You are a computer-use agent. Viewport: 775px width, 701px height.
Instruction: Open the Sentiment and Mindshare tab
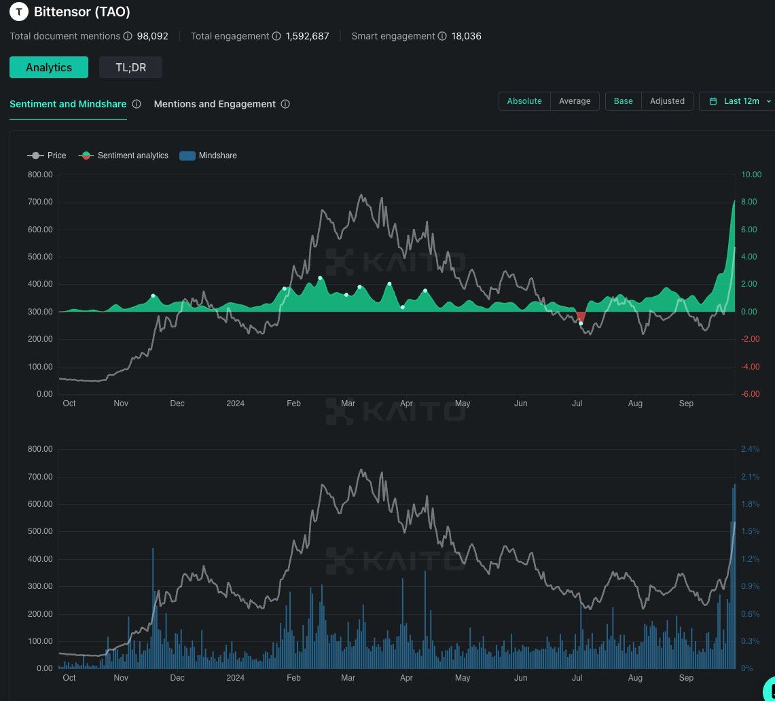(x=68, y=104)
